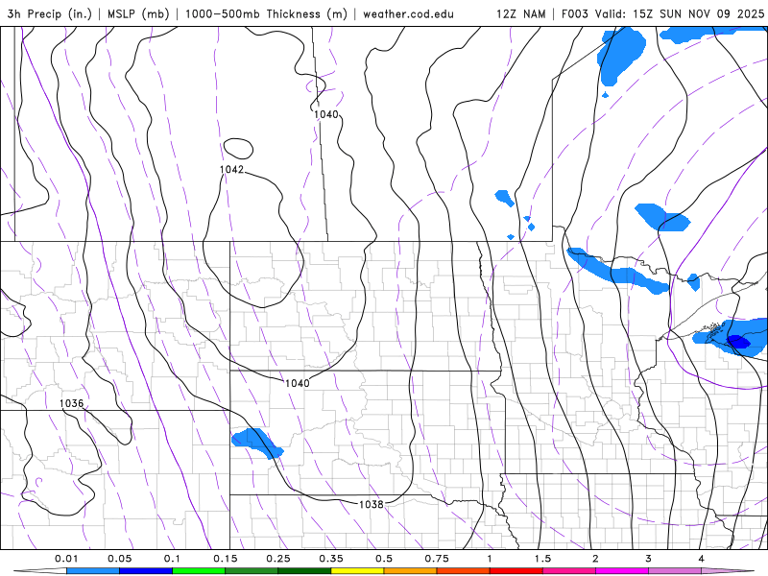Pick the yellow 0.35–0.5 legend swatch
768x576 pixels.
pos(357,571)
